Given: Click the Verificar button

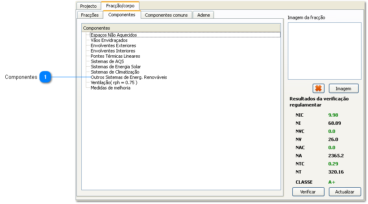Looking at the screenshot, I should [x=308, y=192].
